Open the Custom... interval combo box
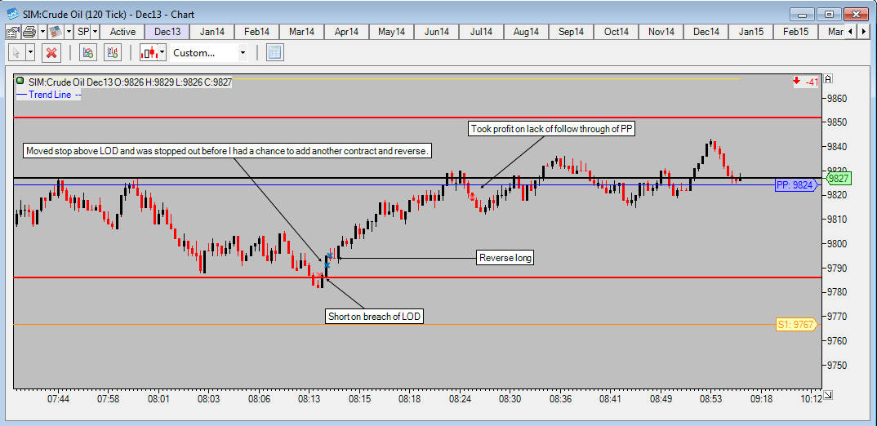877x426 pixels. pyautogui.click(x=209, y=53)
